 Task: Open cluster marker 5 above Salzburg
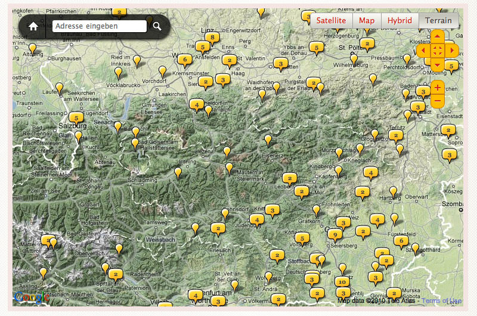(76, 118)
